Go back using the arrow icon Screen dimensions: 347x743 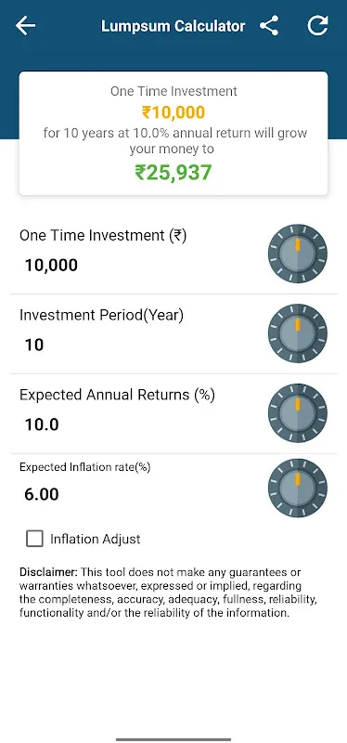point(26,26)
